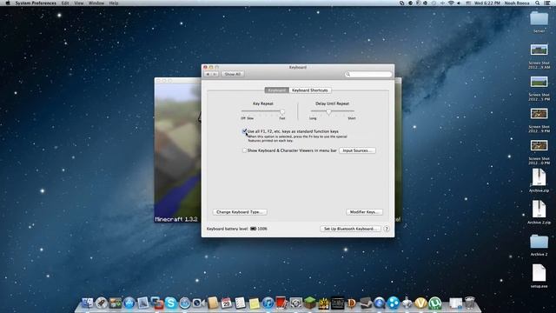Toggle Use all F1, F2 keys as function keys
This screenshot has height=313, width=556.
(244, 131)
